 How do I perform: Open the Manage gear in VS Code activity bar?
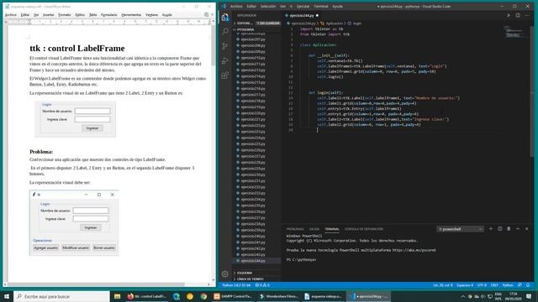[225, 274]
